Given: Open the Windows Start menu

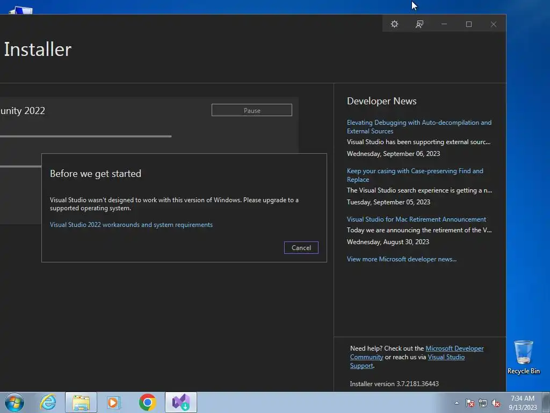Looking at the screenshot, I should [15, 402].
